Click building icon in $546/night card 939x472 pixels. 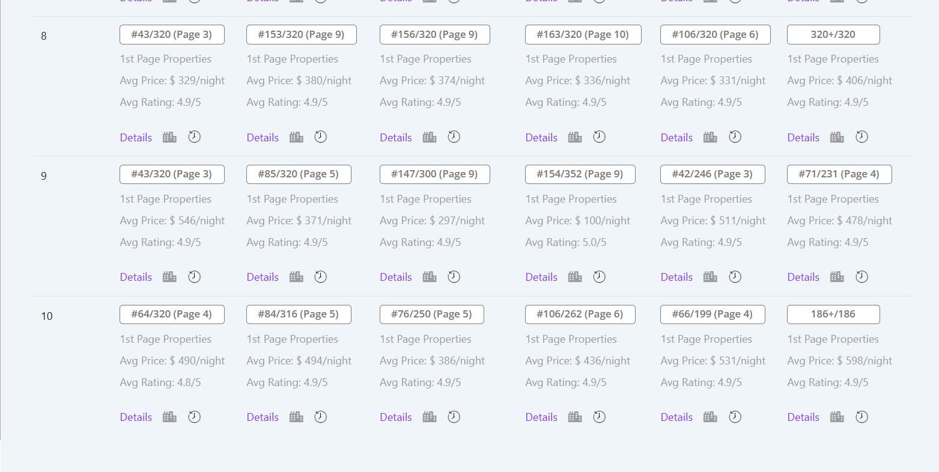tap(169, 277)
